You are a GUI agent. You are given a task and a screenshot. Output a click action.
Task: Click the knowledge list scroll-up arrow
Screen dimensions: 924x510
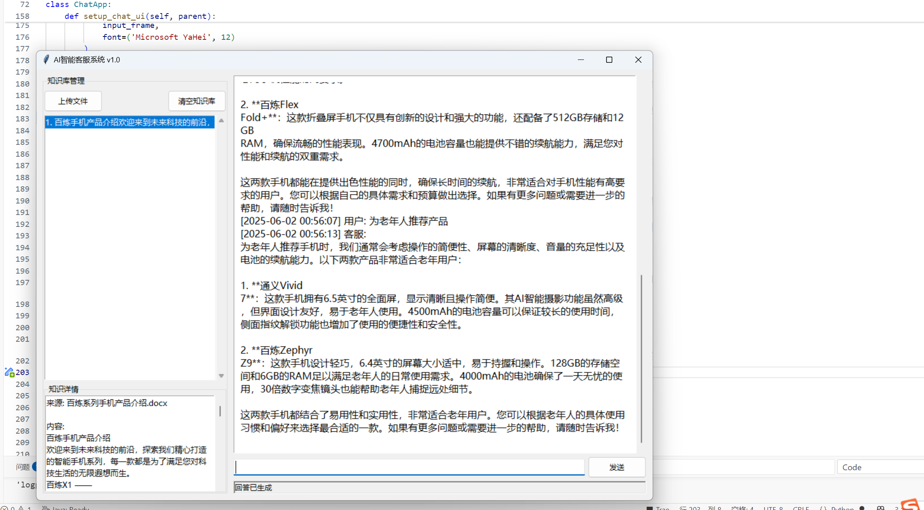221,121
